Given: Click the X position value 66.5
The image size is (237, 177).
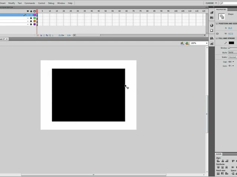Looking at the screenshot, I should tap(230, 28).
